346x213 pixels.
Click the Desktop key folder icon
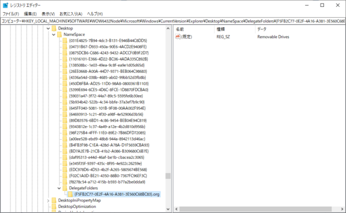(54, 28)
